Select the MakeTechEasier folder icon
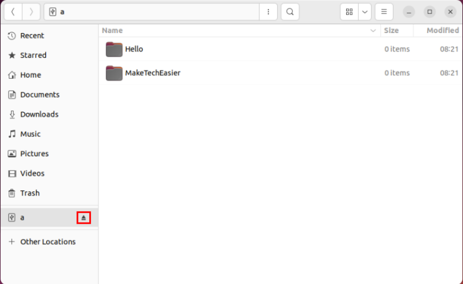Screen dimensions: 463x284 114,73
